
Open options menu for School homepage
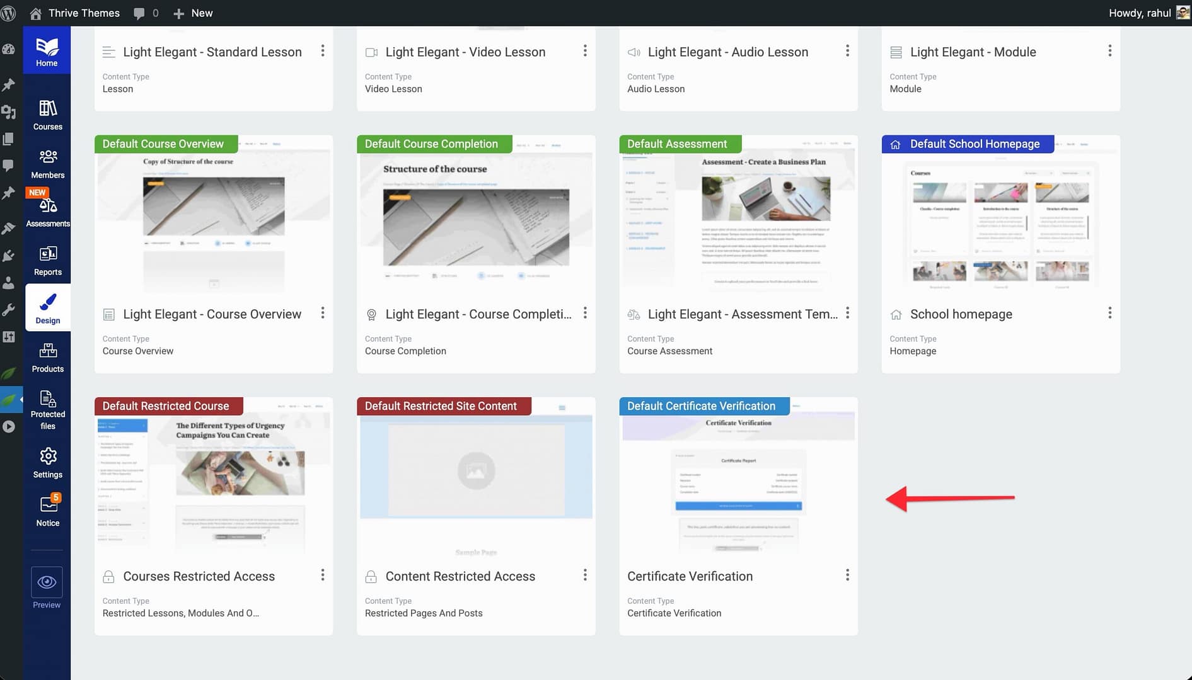pos(1109,313)
